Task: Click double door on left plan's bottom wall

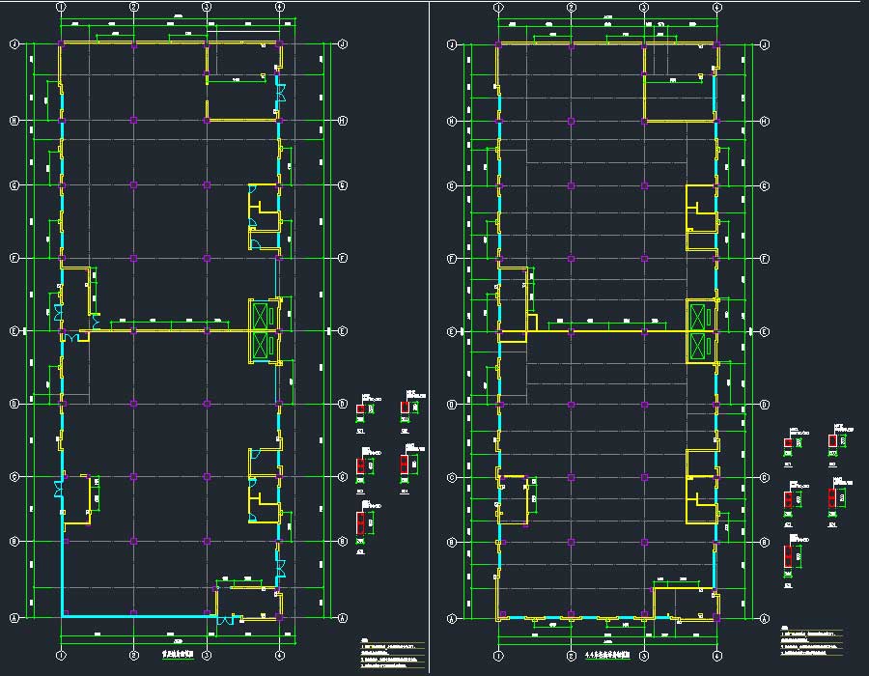Action: pyautogui.click(x=225, y=621)
